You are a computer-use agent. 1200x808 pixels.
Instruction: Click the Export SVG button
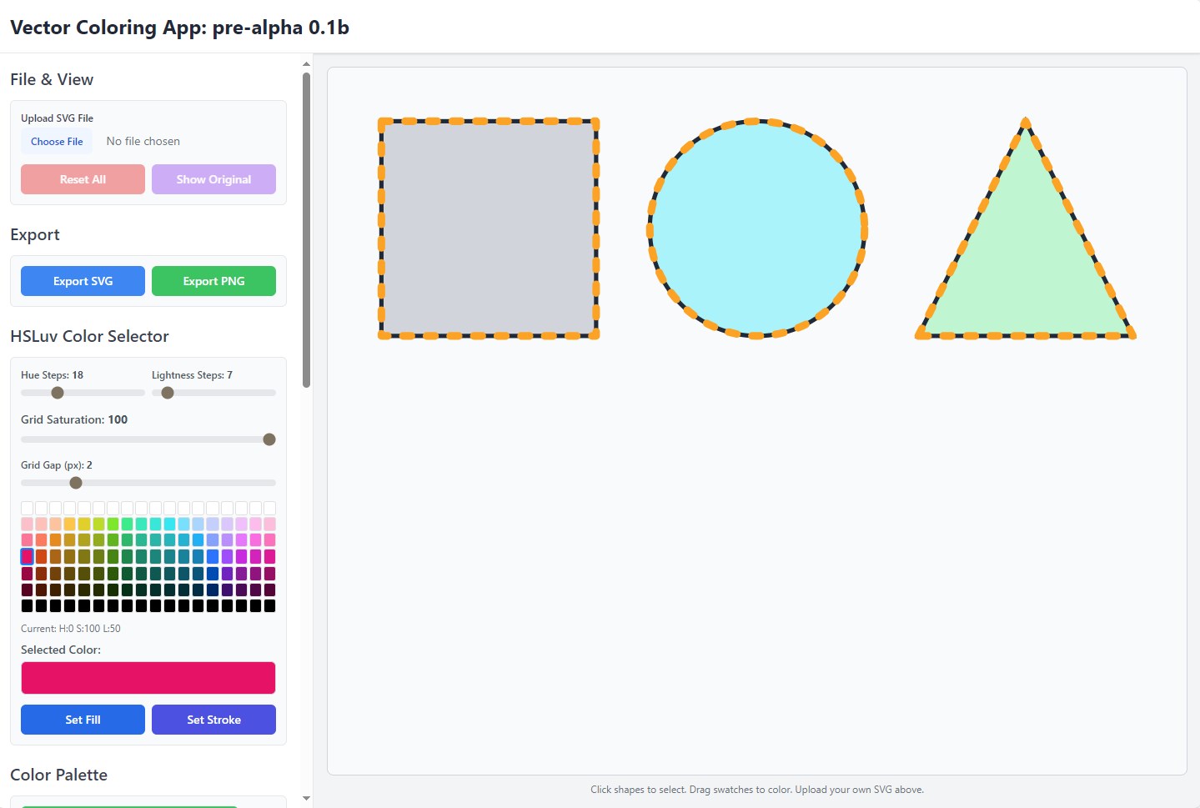coord(83,281)
